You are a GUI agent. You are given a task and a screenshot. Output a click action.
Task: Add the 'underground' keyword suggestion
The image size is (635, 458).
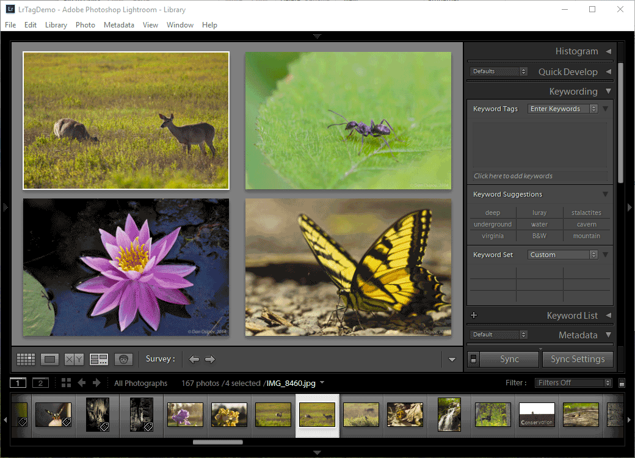pos(493,224)
